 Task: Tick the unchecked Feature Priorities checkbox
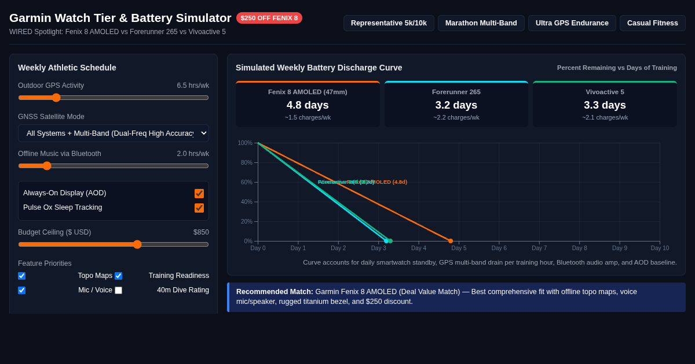118,290
